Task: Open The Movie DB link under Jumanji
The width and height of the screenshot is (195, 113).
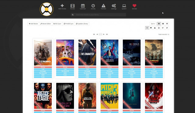Action: 154,73
